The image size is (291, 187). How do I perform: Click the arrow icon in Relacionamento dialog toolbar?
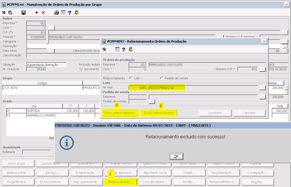pos(104,49)
